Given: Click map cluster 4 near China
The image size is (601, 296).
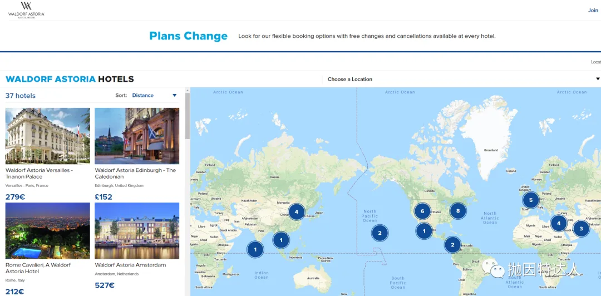Looking at the screenshot, I should 297,211.
